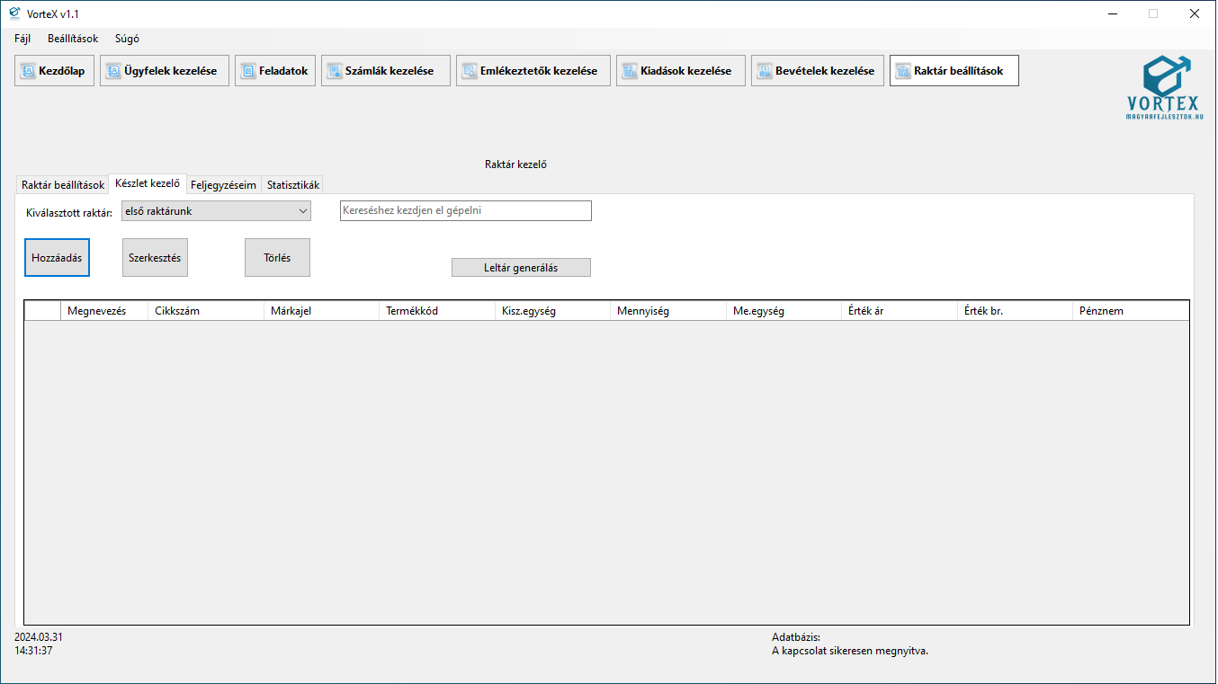Click the Leltár generálás button
The image size is (1218, 684).
(x=521, y=268)
